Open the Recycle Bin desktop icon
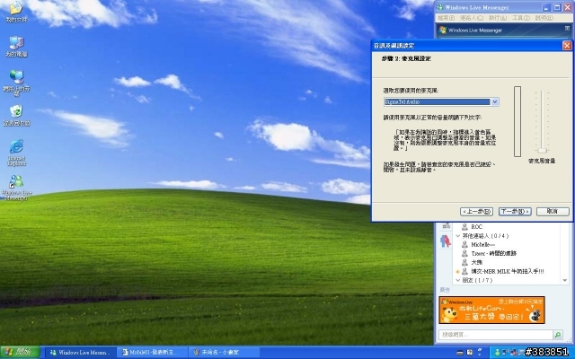This screenshot has height=359, width=575. click(x=16, y=116)
